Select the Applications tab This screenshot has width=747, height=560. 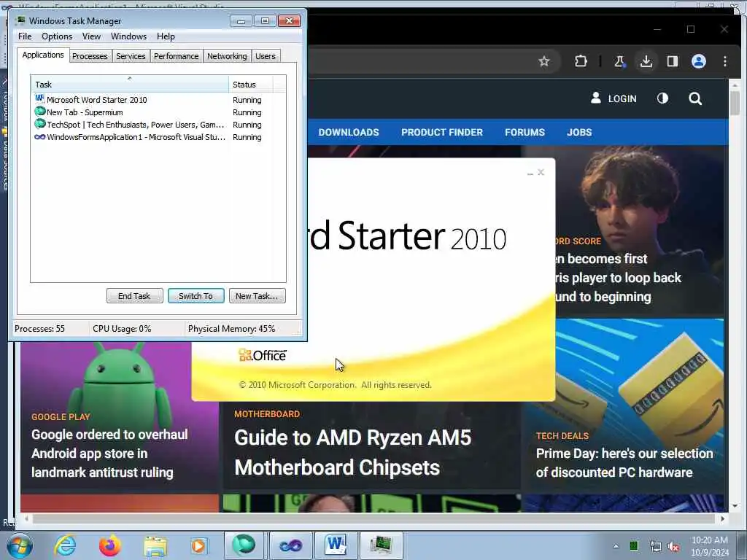point(43,55)
